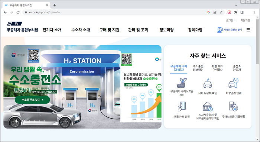Image resolution: width=260 pixels, height=142 pixels.
Task: Open the Extensions puzzle icon
Action: (235, 12)
